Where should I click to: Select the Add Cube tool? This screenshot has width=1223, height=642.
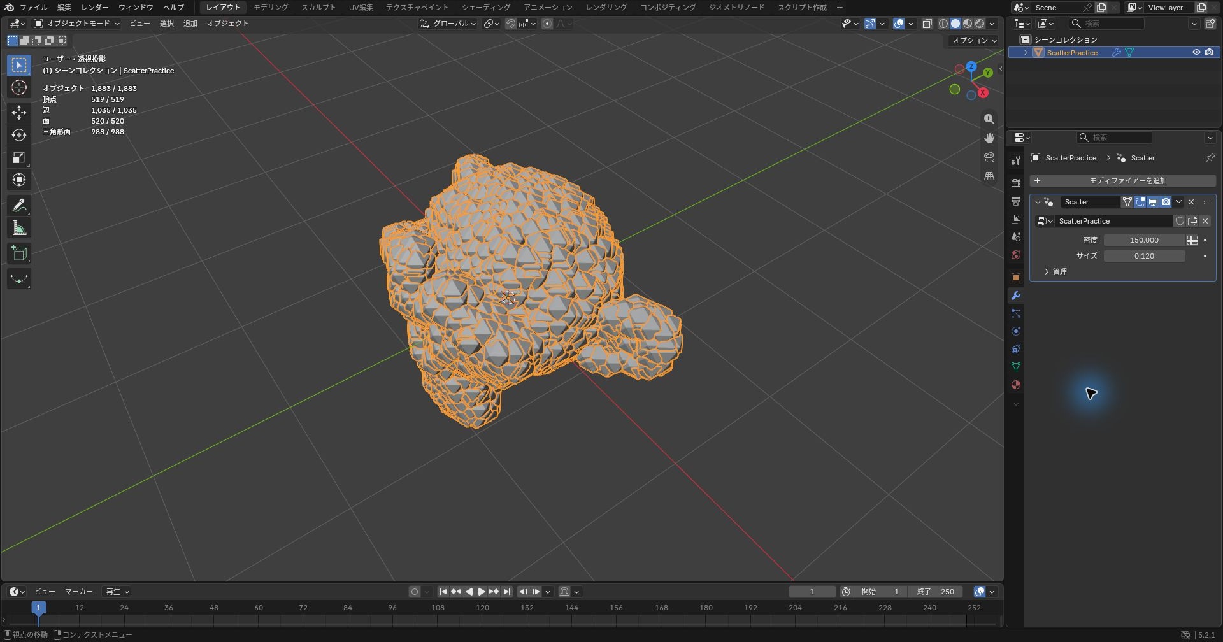coord(19,253)
